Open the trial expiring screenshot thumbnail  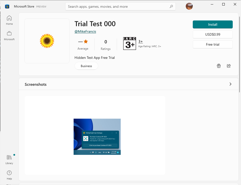coord(97,137)
